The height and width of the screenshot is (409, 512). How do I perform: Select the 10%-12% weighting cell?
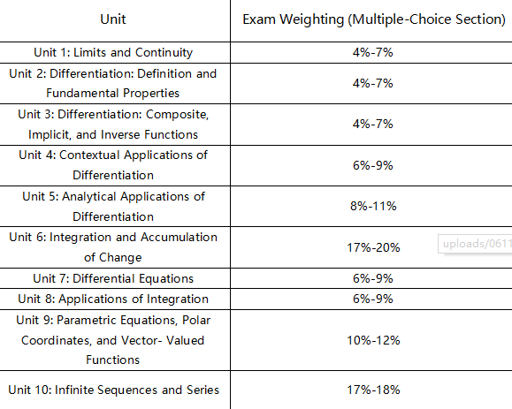pyautogui.click(x=373, y=340)
